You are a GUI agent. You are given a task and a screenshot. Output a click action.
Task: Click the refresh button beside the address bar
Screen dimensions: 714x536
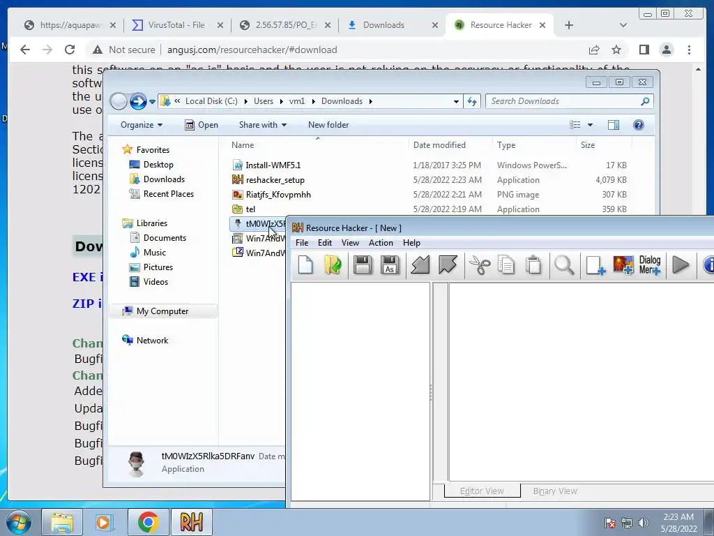click(472, 102)
